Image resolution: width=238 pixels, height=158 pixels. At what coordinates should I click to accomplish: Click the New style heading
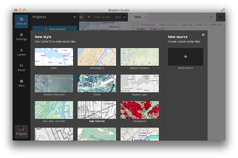click(43, 37)
